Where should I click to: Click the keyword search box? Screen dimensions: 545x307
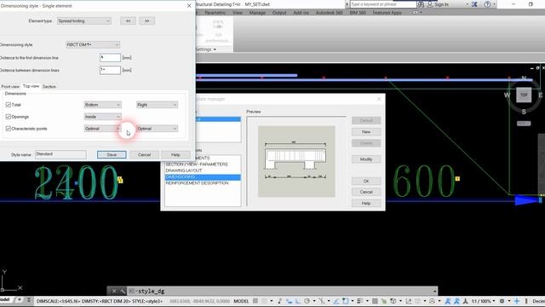(382, 4)
